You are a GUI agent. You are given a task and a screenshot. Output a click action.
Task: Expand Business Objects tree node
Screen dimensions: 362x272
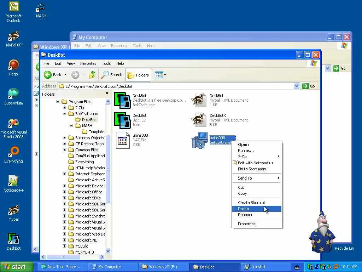64,138
